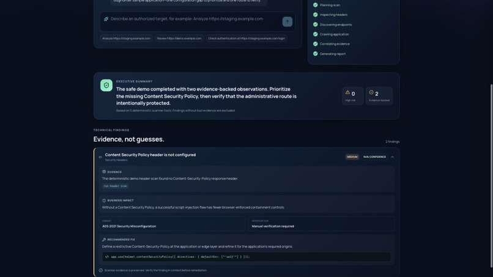The width and height of the screenshot is (493, 277).
Task: Click the circled check icon above Evidence-backed
Action: pyautogui.click(x=371, y=92)
